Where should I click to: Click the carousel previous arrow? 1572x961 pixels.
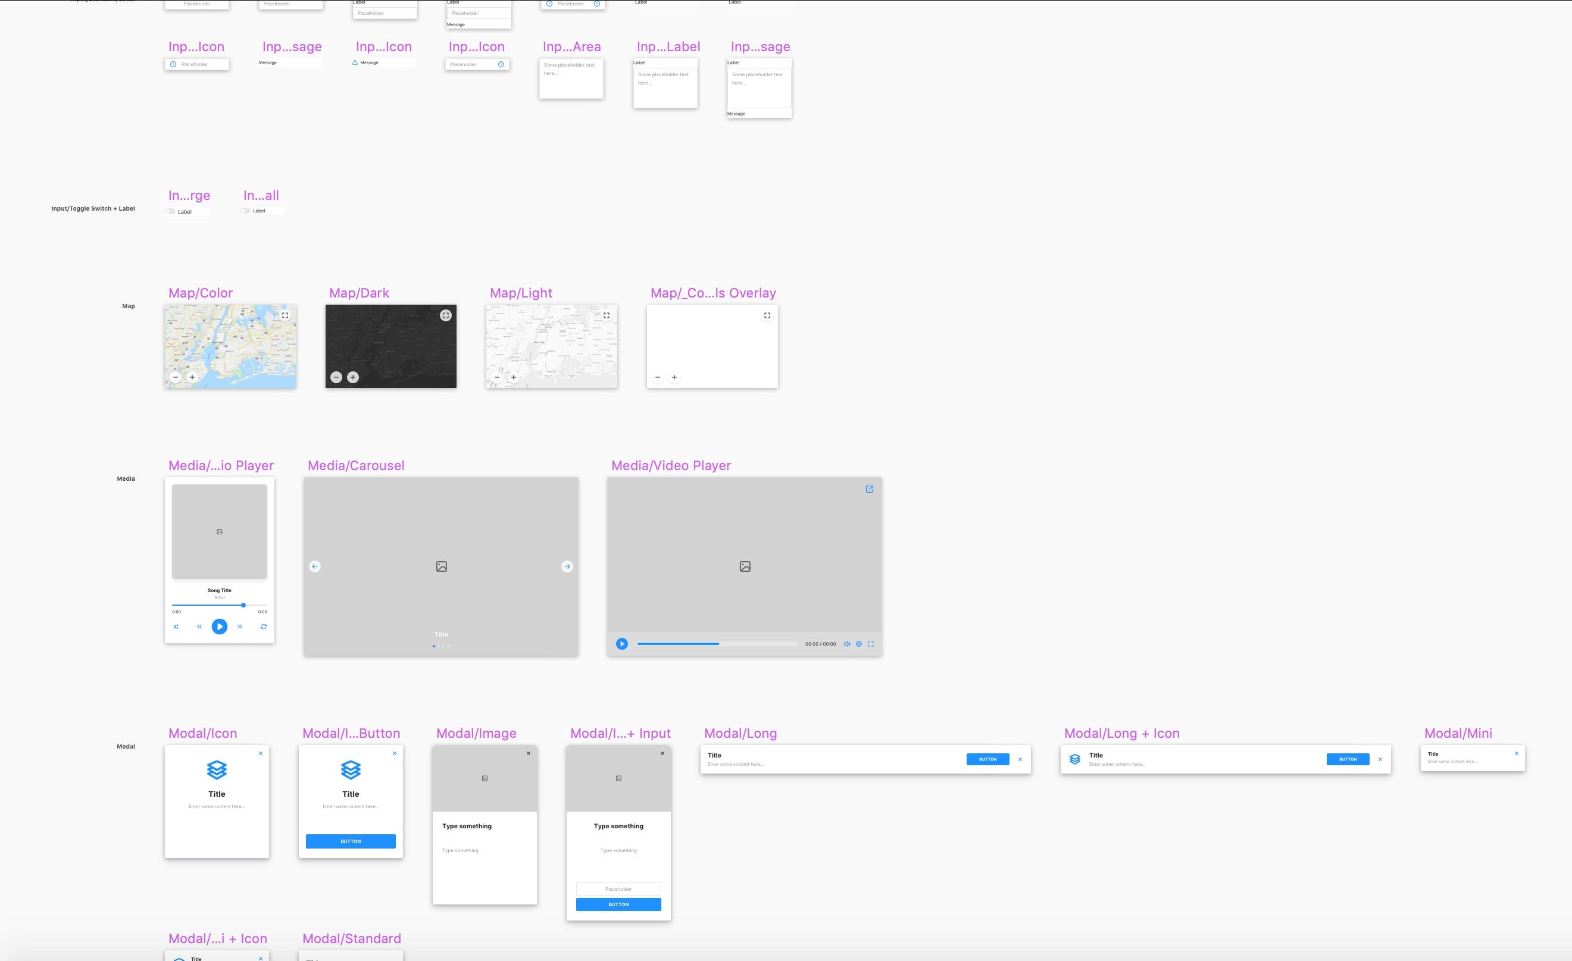point(314,566)
